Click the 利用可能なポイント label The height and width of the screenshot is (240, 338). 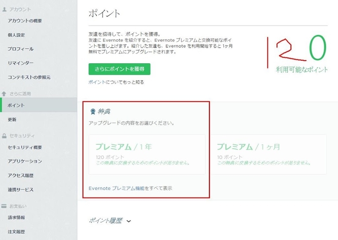[x=302, y=70]
